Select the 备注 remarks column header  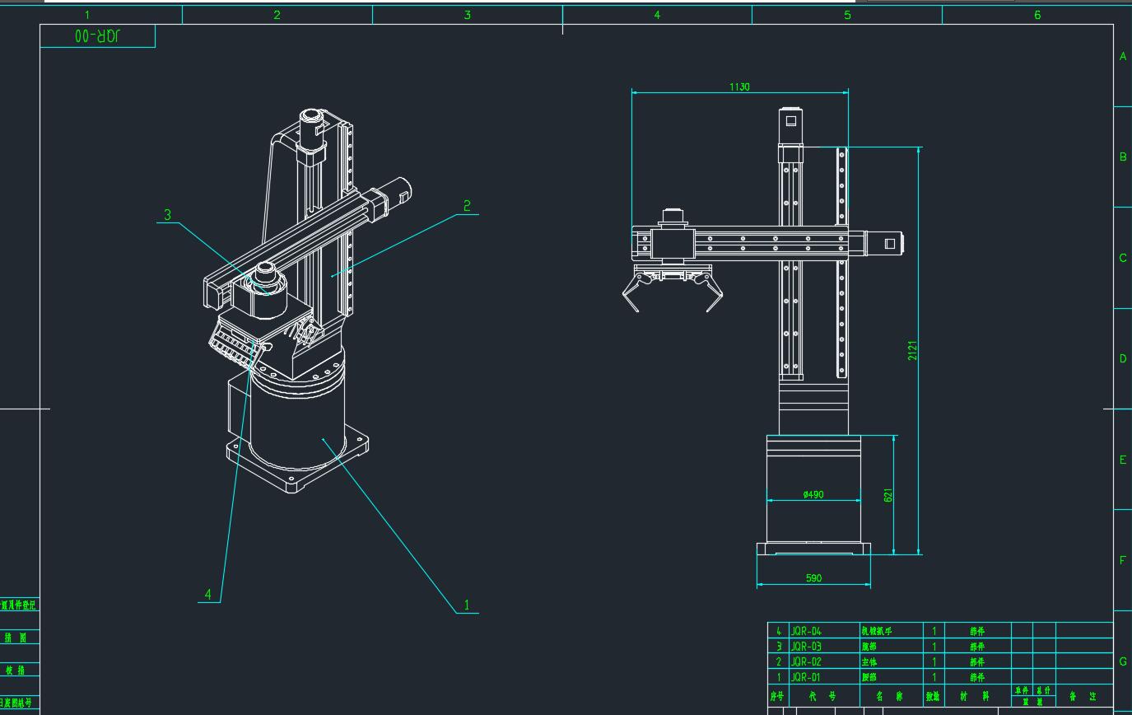[x=1083, y=696]
